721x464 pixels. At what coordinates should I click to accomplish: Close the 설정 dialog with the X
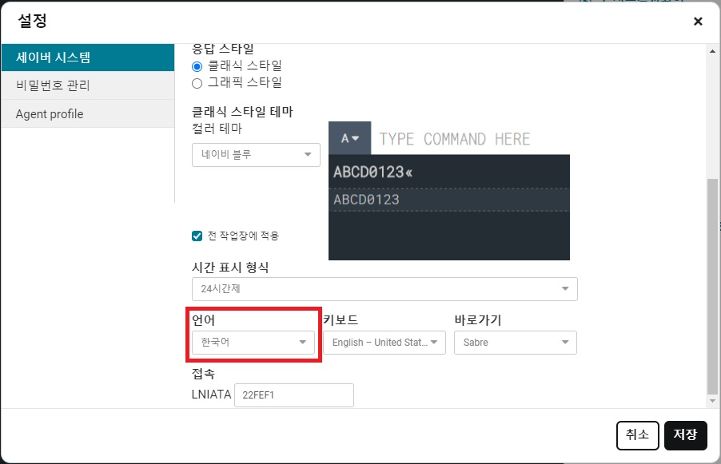point(698,21)
